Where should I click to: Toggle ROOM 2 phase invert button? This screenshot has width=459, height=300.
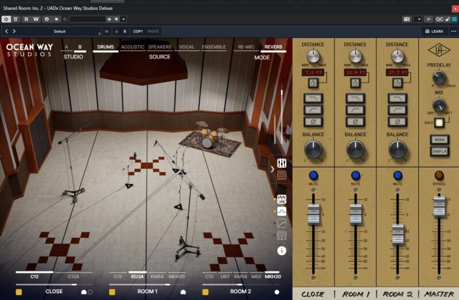(x=397, y=122)
